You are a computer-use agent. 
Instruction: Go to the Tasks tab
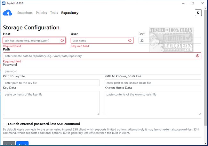(x=54, y=13)
